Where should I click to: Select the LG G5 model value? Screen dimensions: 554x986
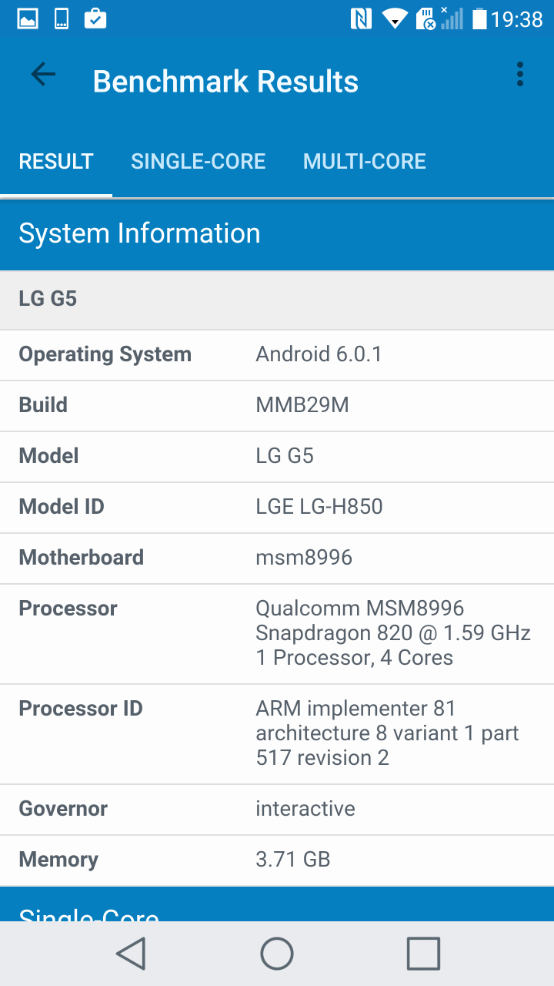pos(285,456)
